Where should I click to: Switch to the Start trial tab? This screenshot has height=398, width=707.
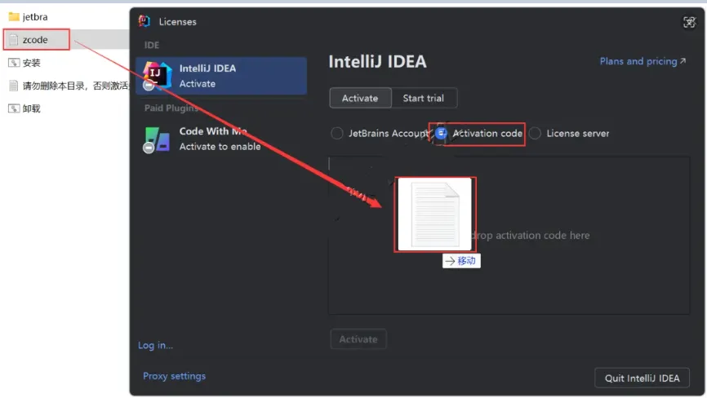pyautogui.click(x=424, y=98)
